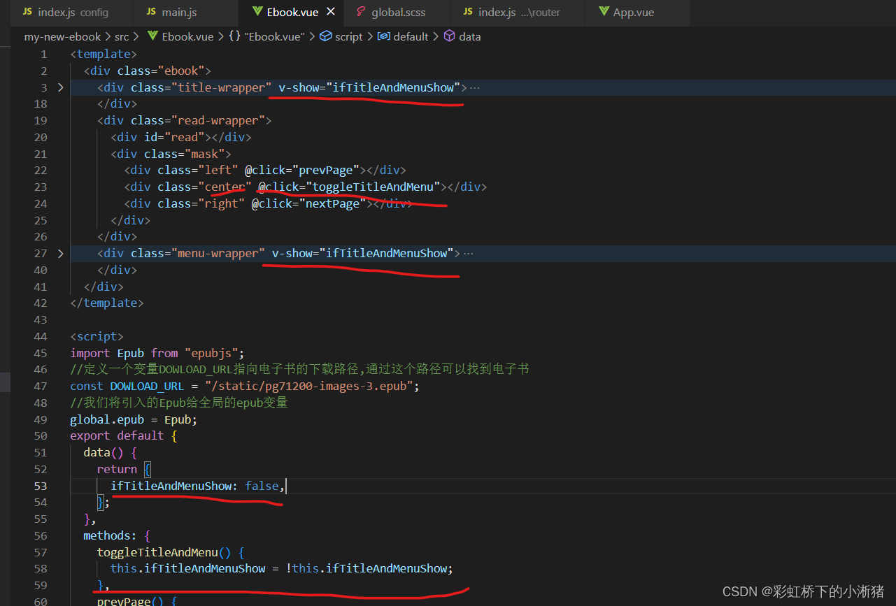Click the comment on line 46
This screenshot has height=606, width=896.
pos(299,369)
